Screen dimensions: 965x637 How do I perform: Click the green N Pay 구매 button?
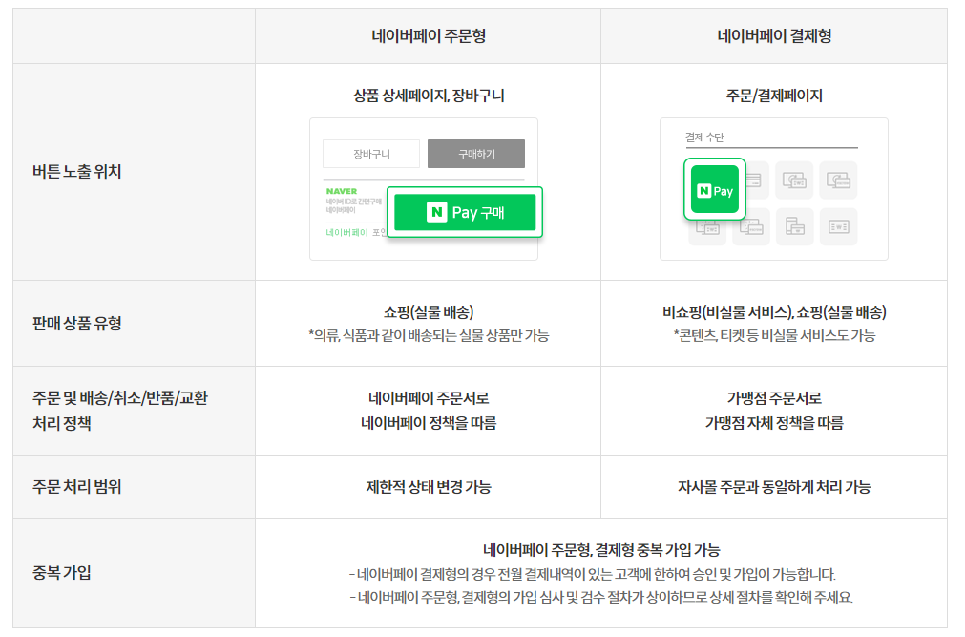click(x=465, y=213)
